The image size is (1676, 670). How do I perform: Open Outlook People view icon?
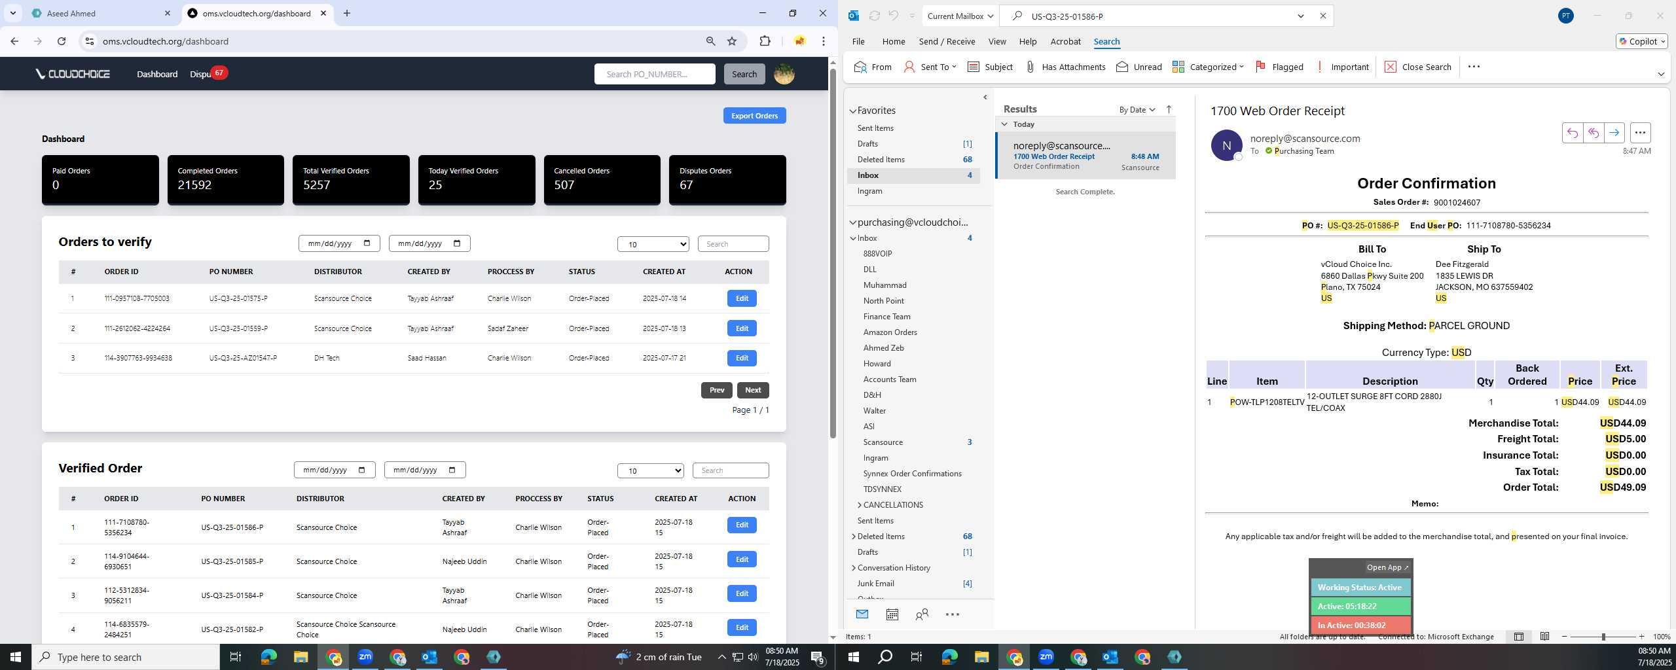tap(922, 614)
